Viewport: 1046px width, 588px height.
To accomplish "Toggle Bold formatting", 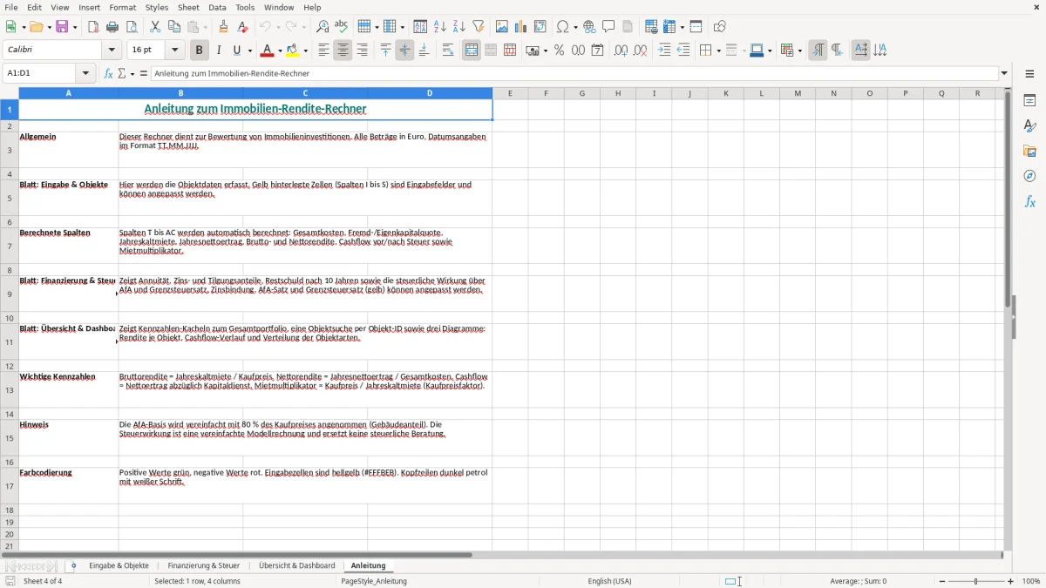I will click(x=199, y=51).
